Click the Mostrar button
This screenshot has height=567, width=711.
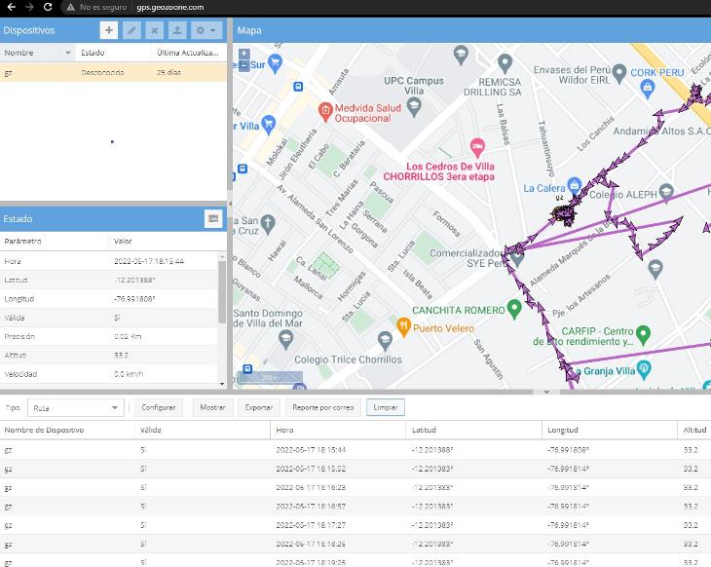pyautogui.click(x=212, y=407)
